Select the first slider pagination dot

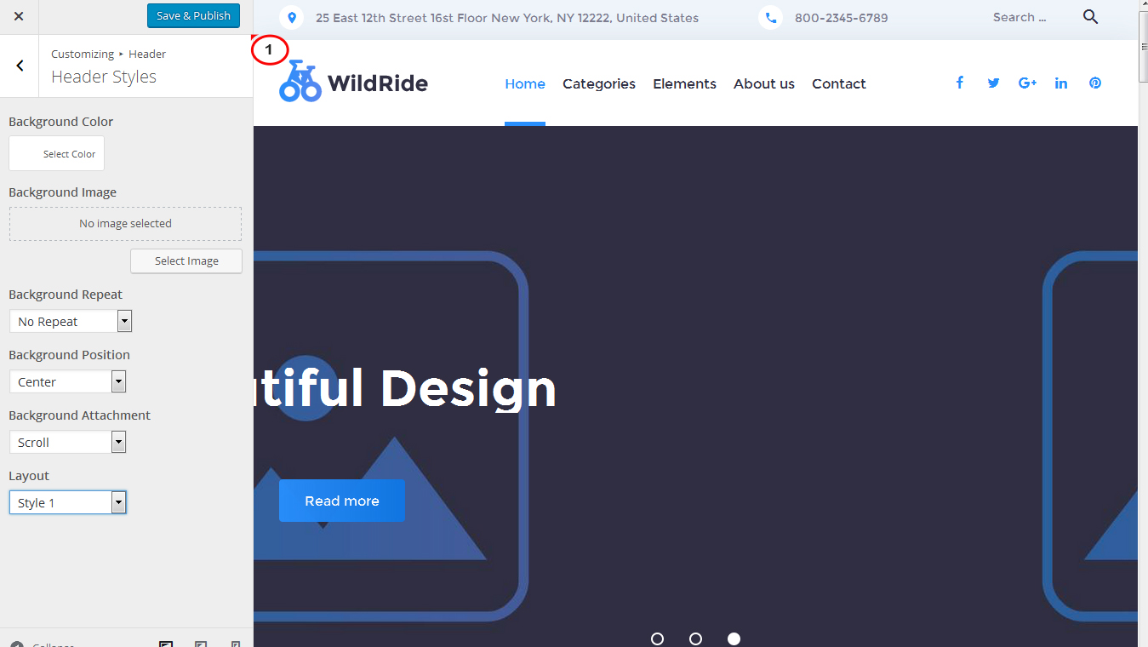tap(657, 638)
